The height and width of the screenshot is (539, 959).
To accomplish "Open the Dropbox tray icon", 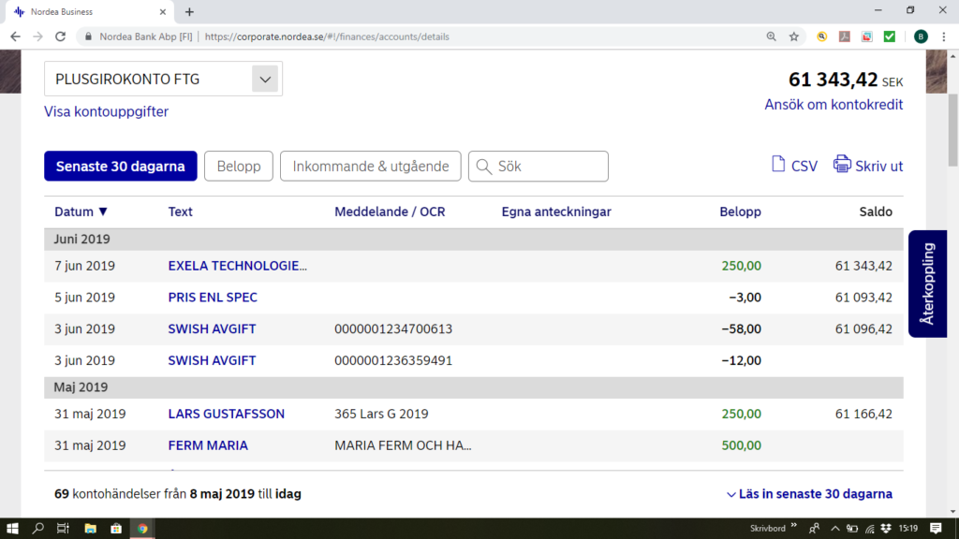I will (886, 529).
